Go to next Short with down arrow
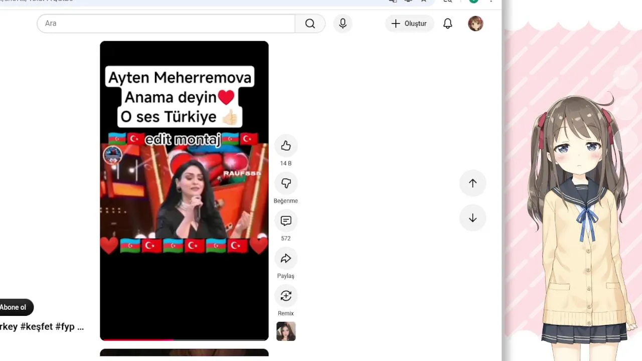The width and height of the screenshot is (642, 361). coord(472,218)
